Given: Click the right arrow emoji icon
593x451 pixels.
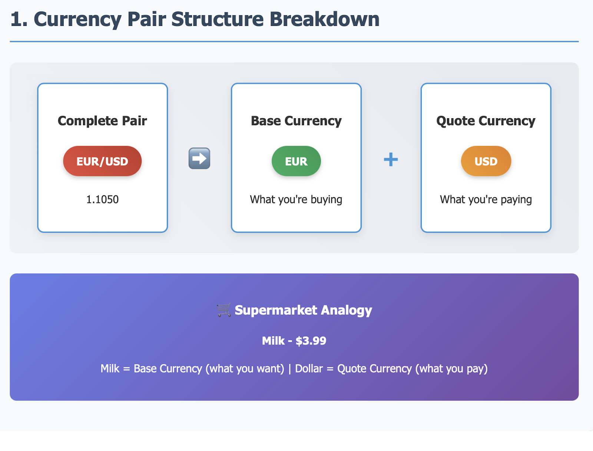Looking at the screenshot, I should [x=199, y=159].
